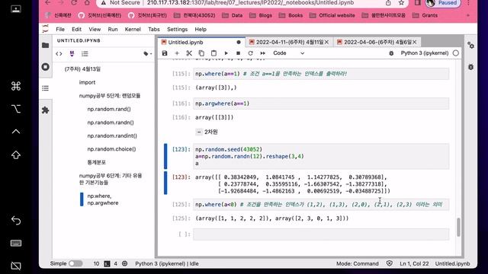488x274 pixels.
Task: Go to np.random.randn() in TOC
Action: pyautogui.click(x=111, y=123)
